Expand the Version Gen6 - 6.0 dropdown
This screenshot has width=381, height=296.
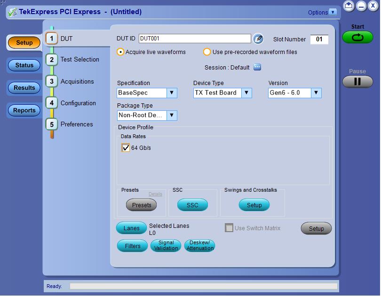click(x=316, y=93)
